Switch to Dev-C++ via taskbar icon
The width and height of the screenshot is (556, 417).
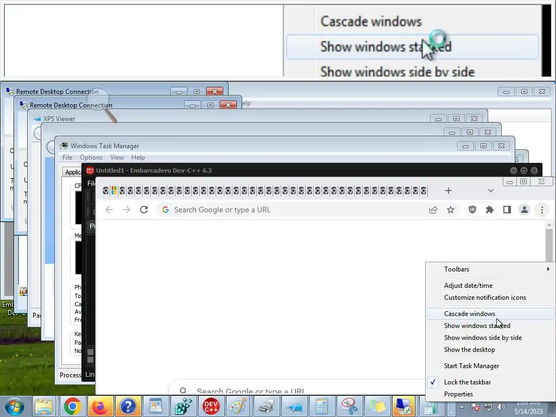[211, 406]
